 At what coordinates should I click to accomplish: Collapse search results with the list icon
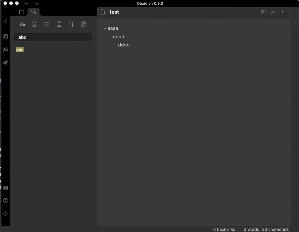[x=47, y=24]
